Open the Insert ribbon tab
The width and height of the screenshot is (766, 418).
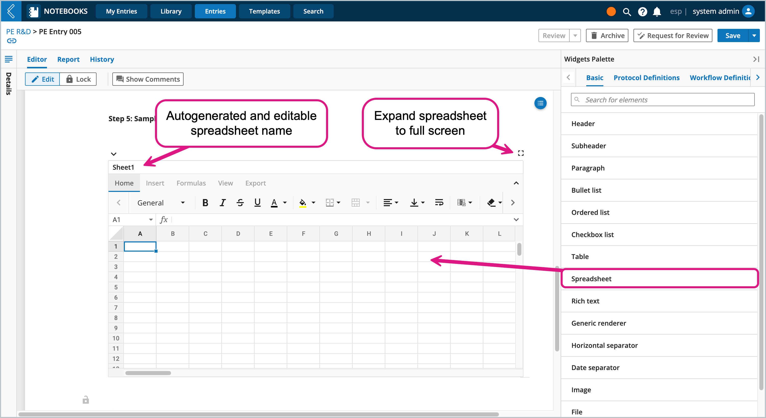155,183
